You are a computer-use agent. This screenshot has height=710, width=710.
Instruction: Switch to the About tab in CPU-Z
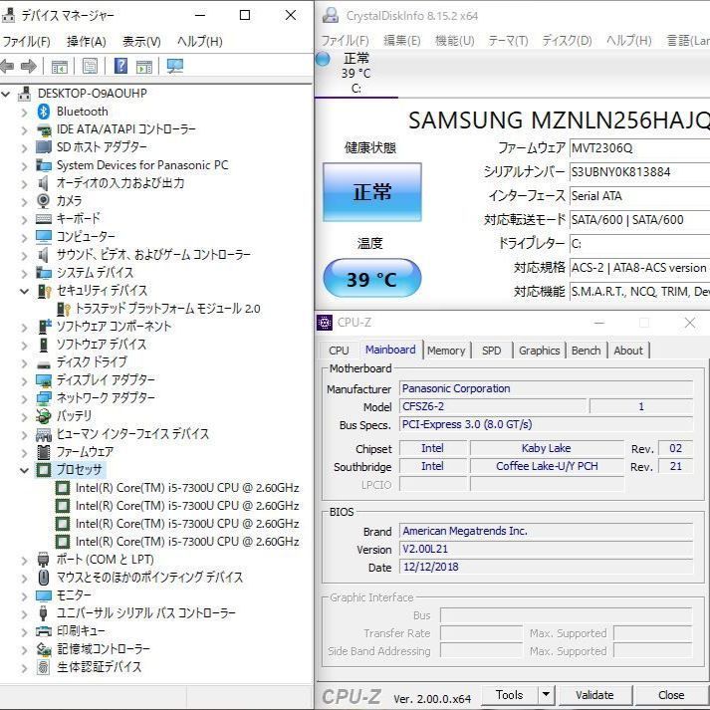[628, 351]
